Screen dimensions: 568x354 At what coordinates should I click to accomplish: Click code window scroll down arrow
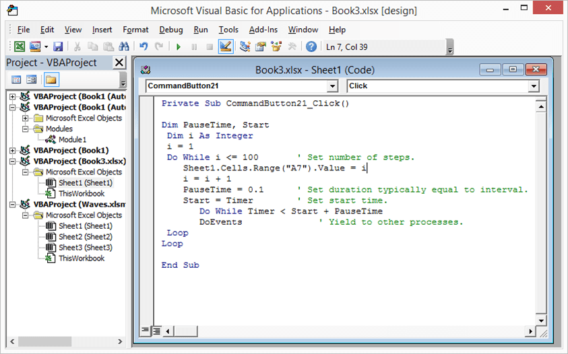point(540,321)
